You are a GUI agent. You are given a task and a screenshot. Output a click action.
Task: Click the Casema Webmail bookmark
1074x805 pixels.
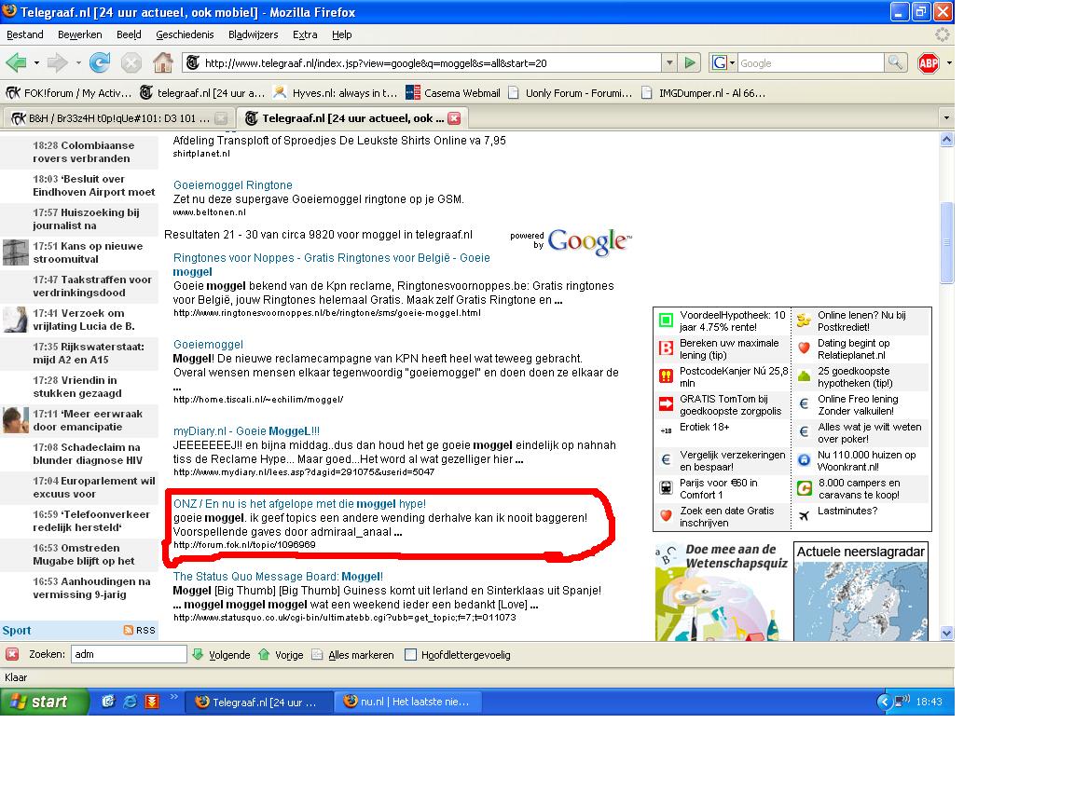(453, 93)
